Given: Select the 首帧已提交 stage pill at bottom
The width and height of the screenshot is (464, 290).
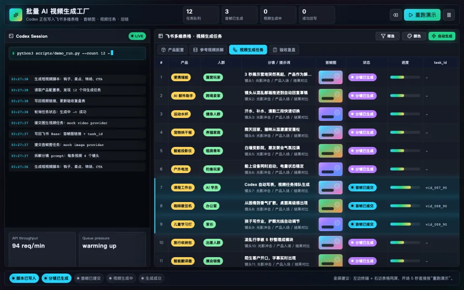Looking at the screenshot, I should (89, 278).
